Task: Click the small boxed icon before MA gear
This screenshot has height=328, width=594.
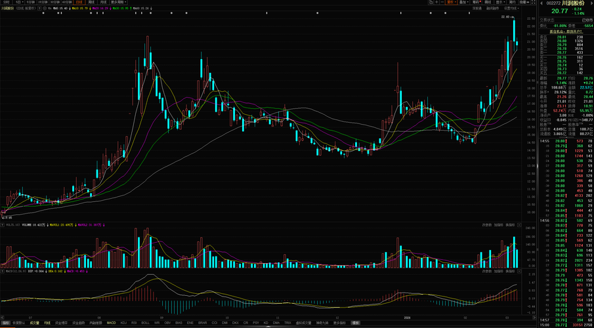Action: click(x=40, y=8)
